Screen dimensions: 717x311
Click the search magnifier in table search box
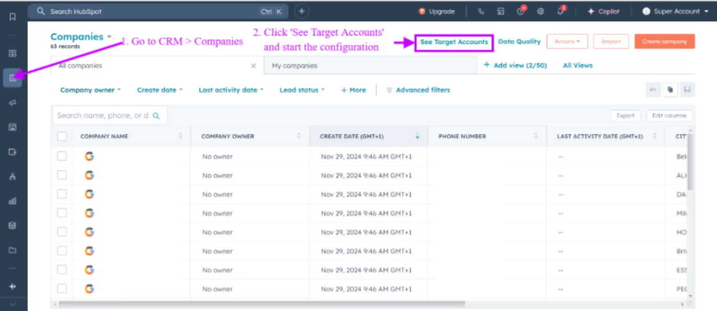pyautogui.click(x=156, y=116)
